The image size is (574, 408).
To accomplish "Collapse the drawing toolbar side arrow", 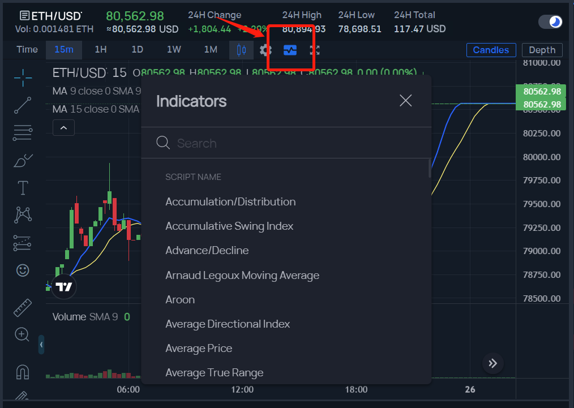I will [41, 345].
